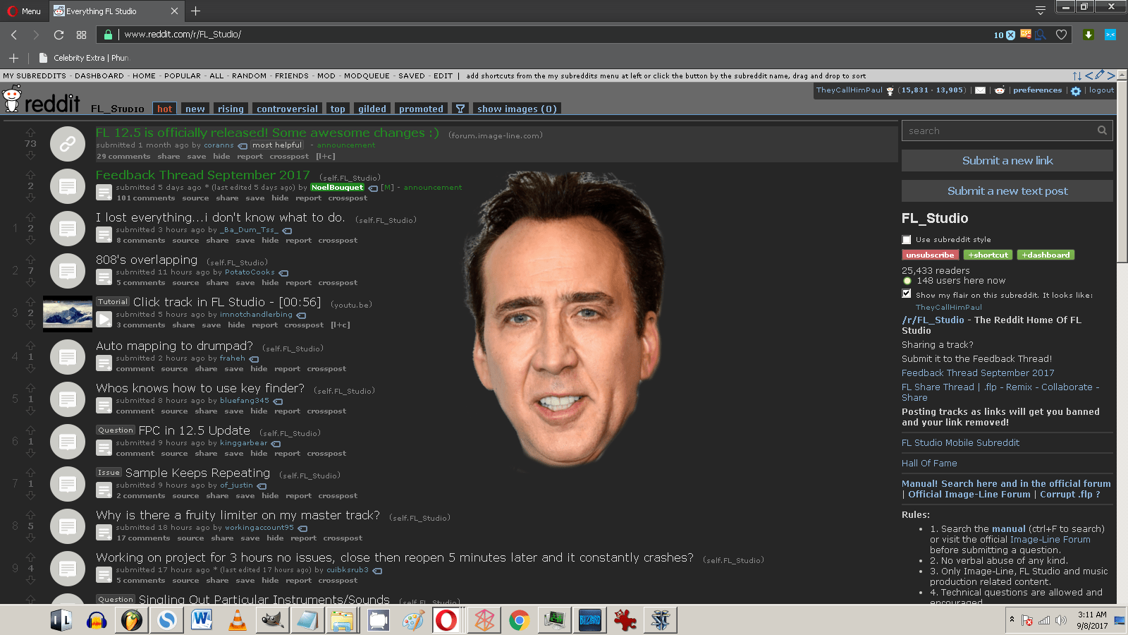Launch FL Studio from the taskbar

(132, 620)
